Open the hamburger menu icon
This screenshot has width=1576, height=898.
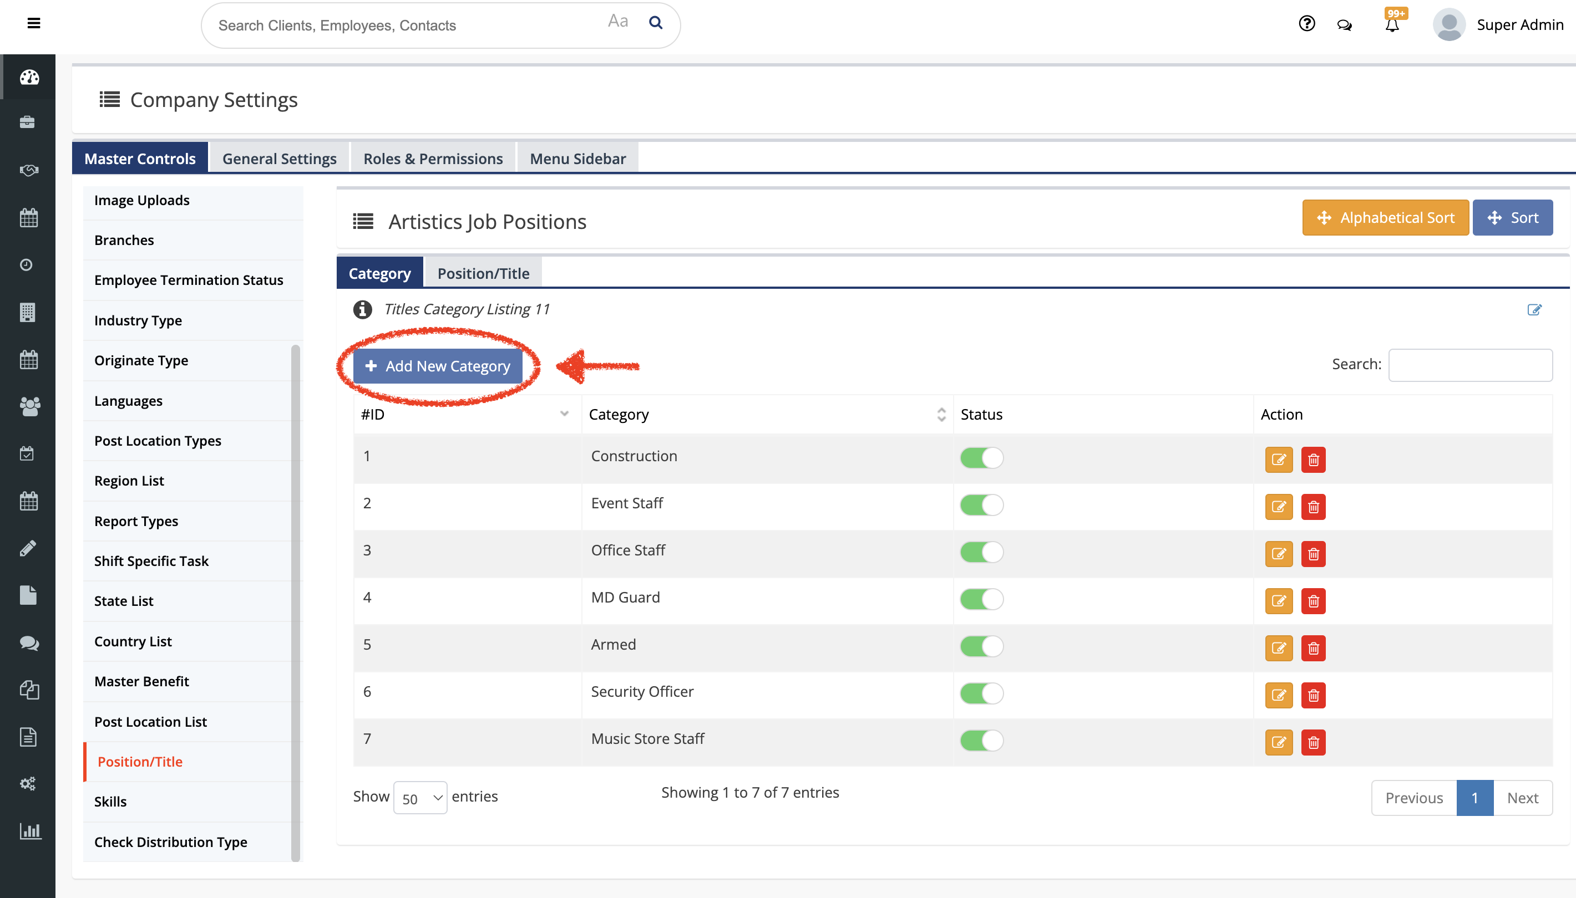[34, 23]
